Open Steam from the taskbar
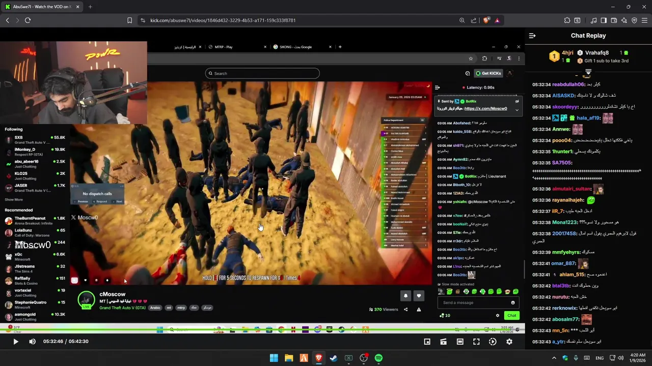Image resolution: width=652 pixels, height=366 pixels. click(x=334, y=358)
